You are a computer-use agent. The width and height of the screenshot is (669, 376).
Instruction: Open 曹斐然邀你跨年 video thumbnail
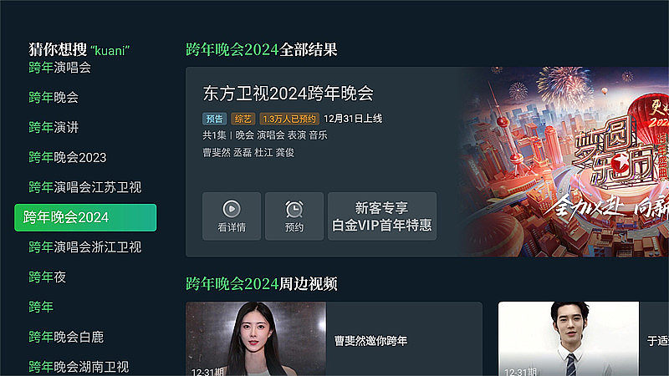click(256, 339)
